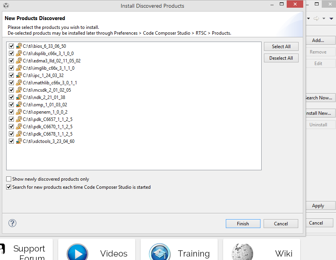This screenshot has width=336, height=260.
Task: Open the Wiki globe icon
Action: (242, 252)
